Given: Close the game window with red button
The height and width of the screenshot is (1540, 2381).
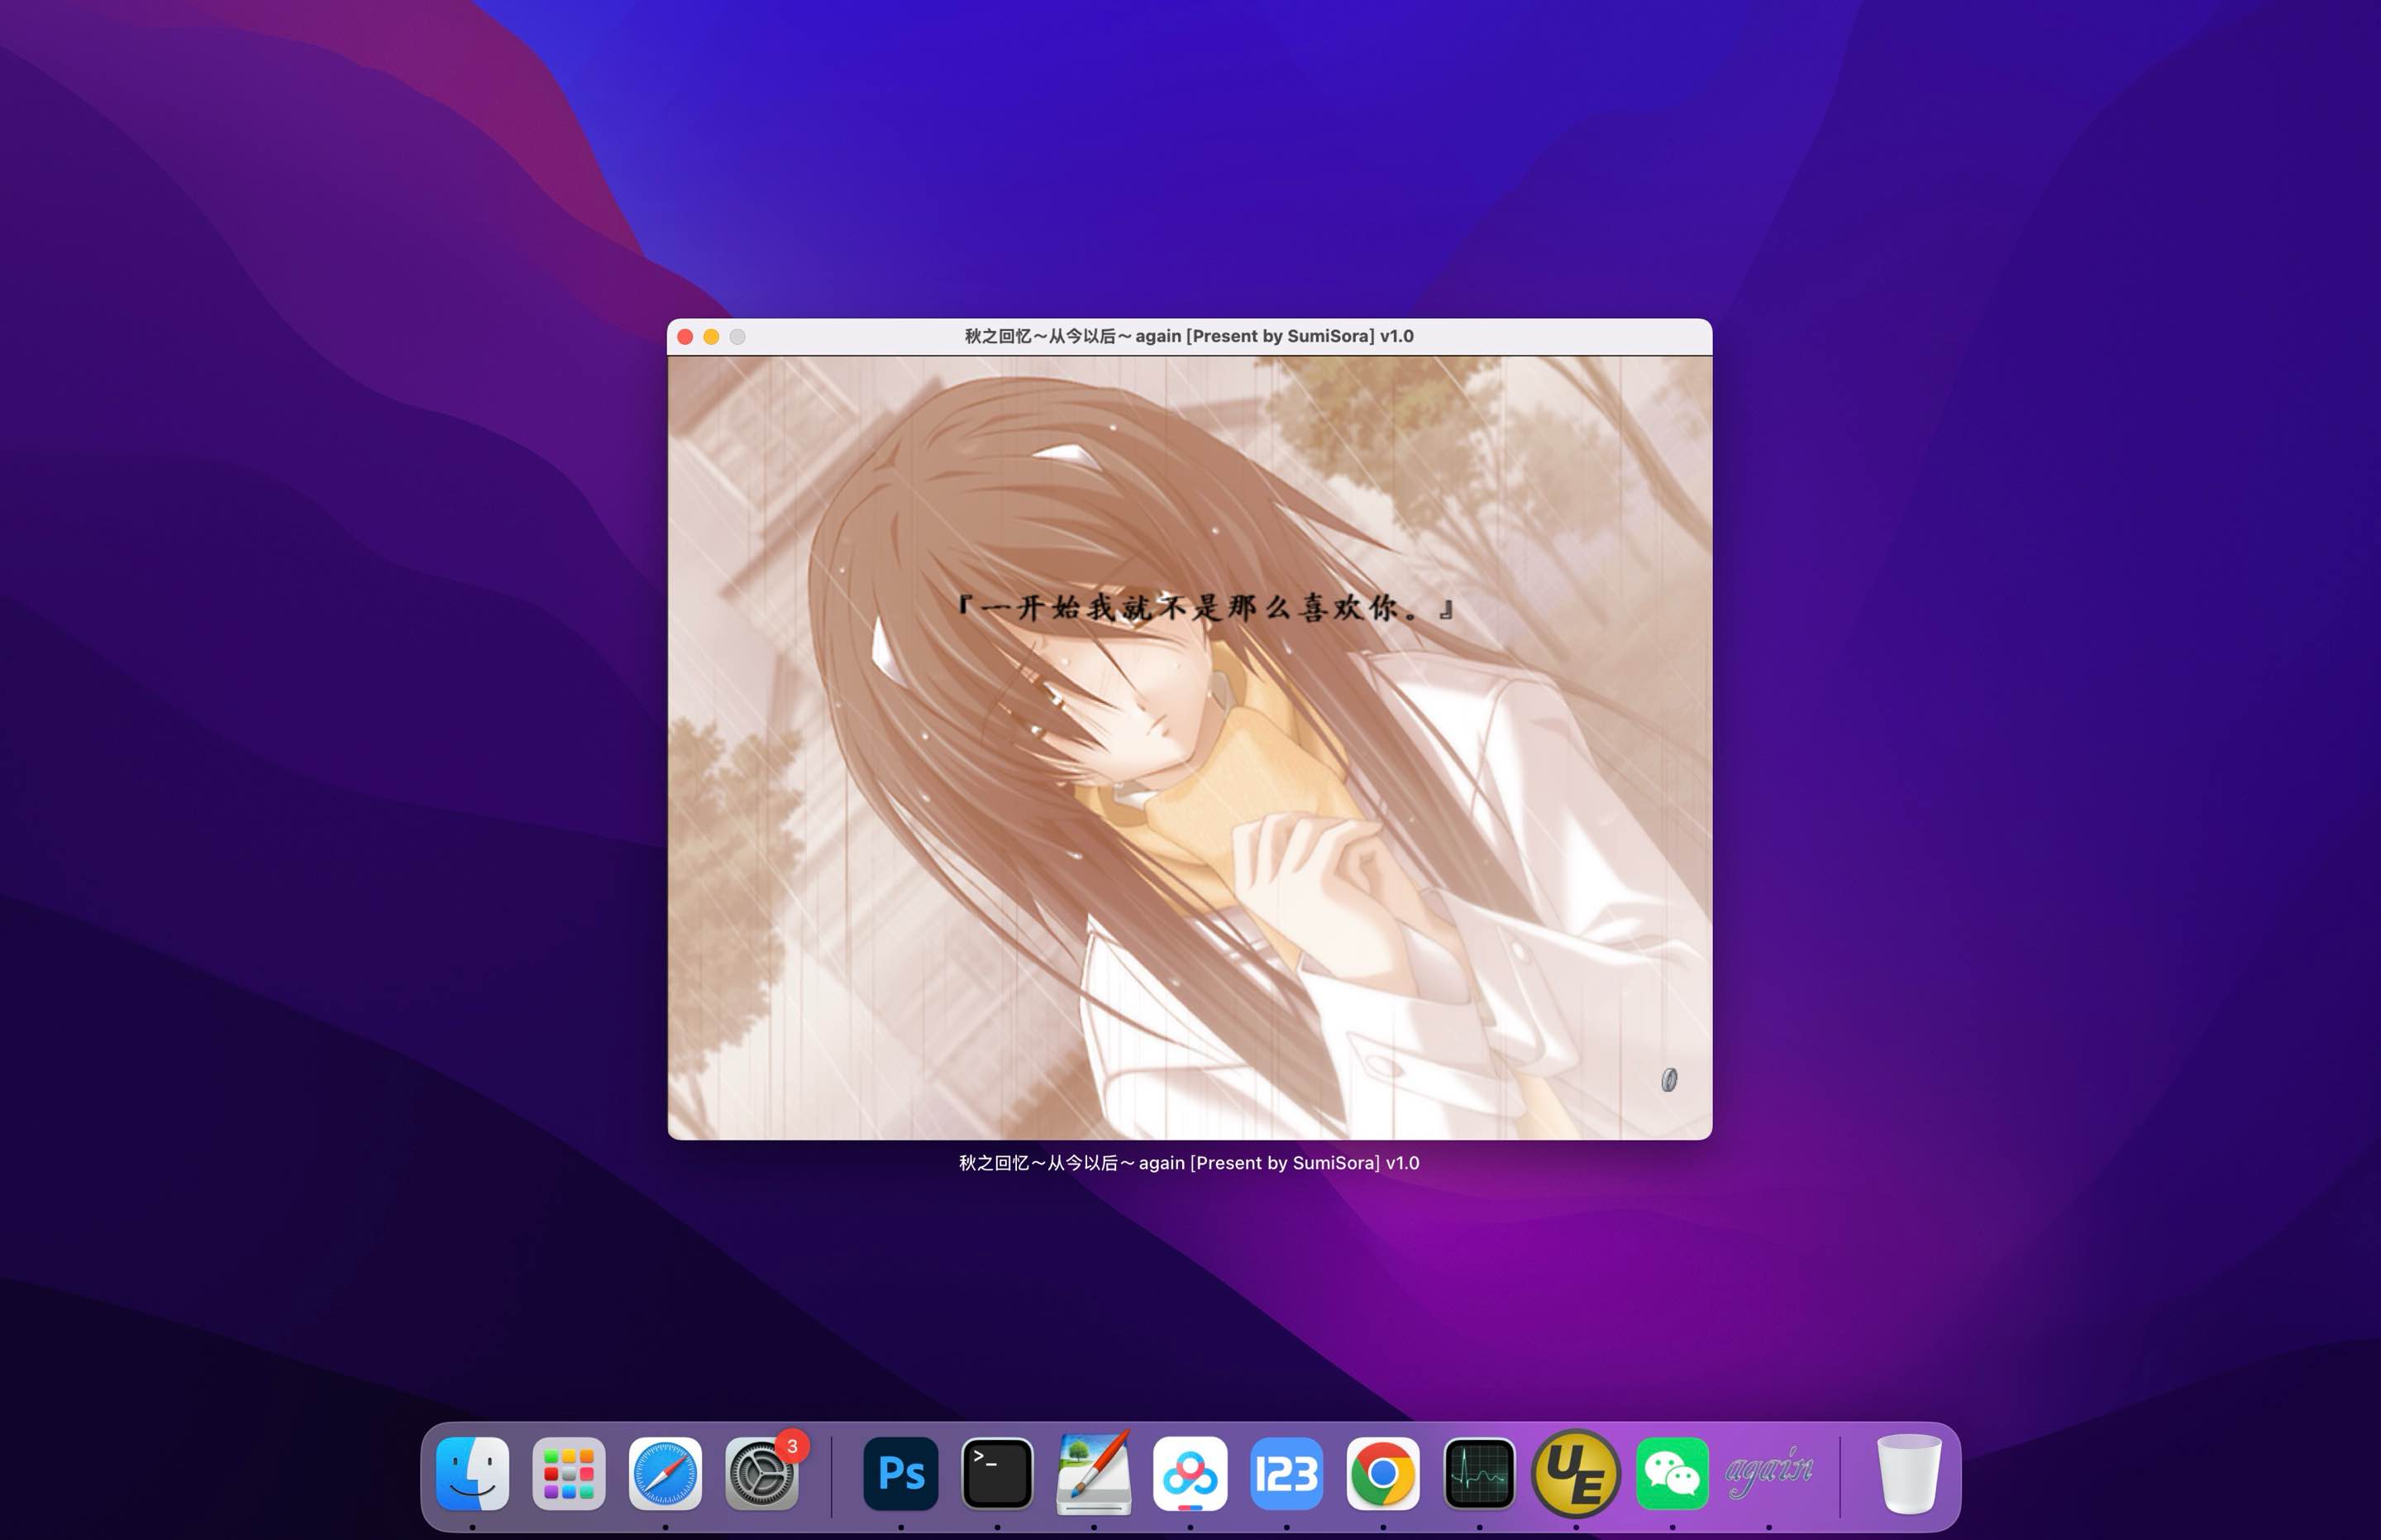Looking at the screenshot, I should click(x=685, y=337).
